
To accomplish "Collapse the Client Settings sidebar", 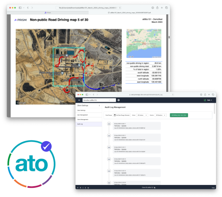I will (99, 105).
